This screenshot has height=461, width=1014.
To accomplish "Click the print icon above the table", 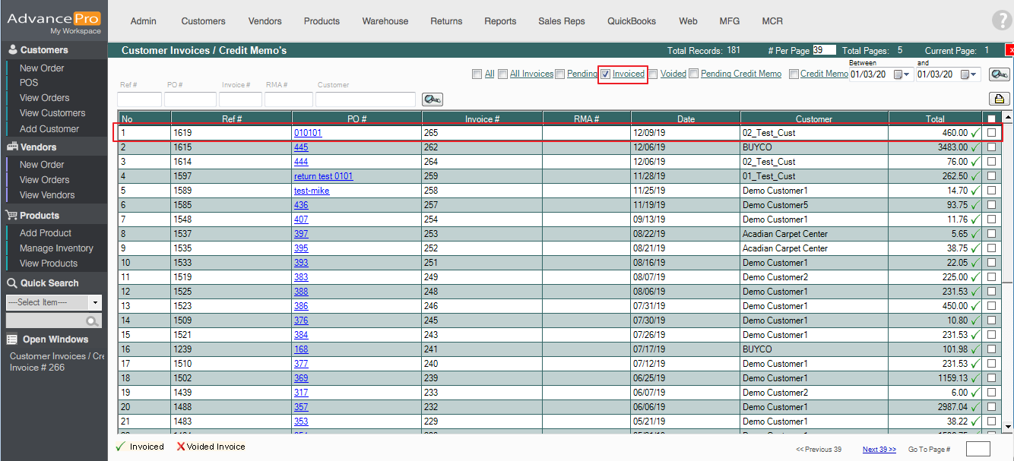I will click(999, 99).
